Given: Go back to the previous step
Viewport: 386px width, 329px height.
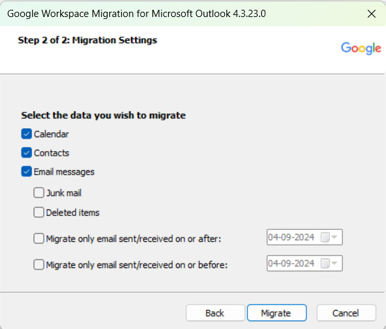Looking at the screenshot, I should (x=215, y=313).
